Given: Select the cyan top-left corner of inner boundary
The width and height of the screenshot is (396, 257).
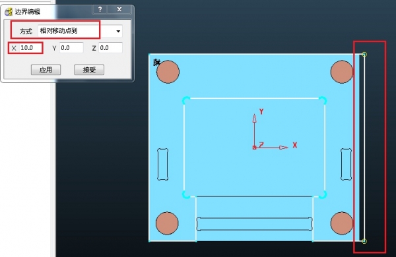Looking at the screenshot, I should [x=185, y=100].
